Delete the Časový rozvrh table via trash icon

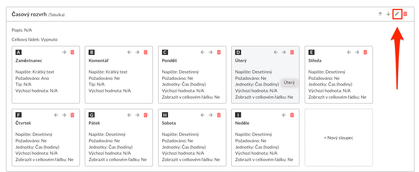pos(405,14)
